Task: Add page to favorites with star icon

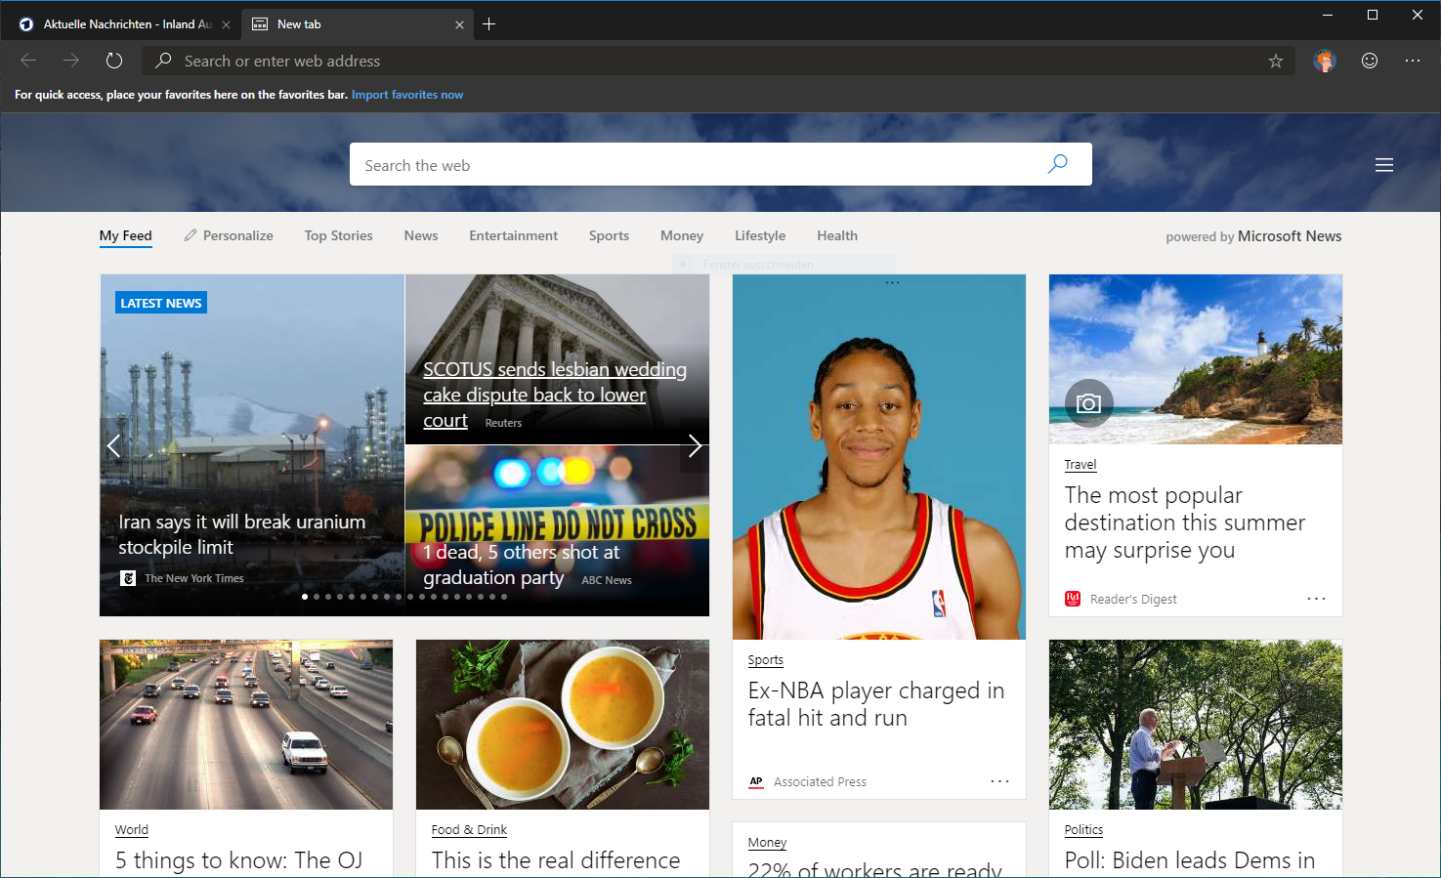Action: coord(1275,62)
